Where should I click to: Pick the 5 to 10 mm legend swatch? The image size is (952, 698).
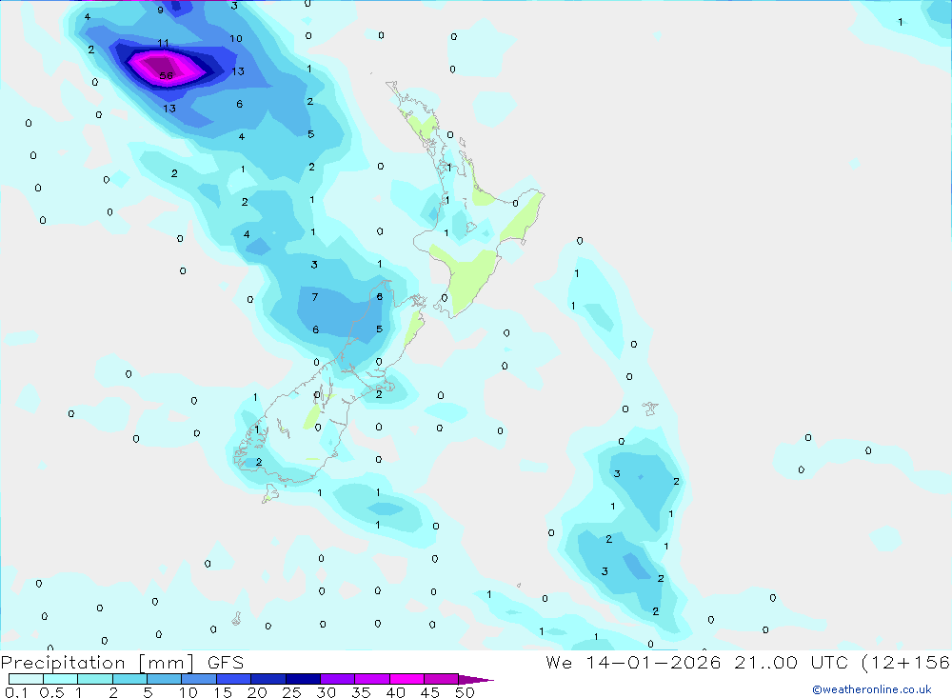click(x=164, y=679)
